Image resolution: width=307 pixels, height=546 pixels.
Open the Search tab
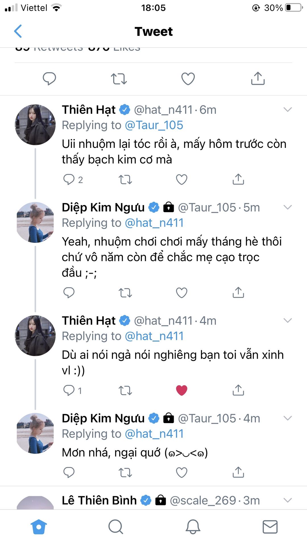[116, 527]
